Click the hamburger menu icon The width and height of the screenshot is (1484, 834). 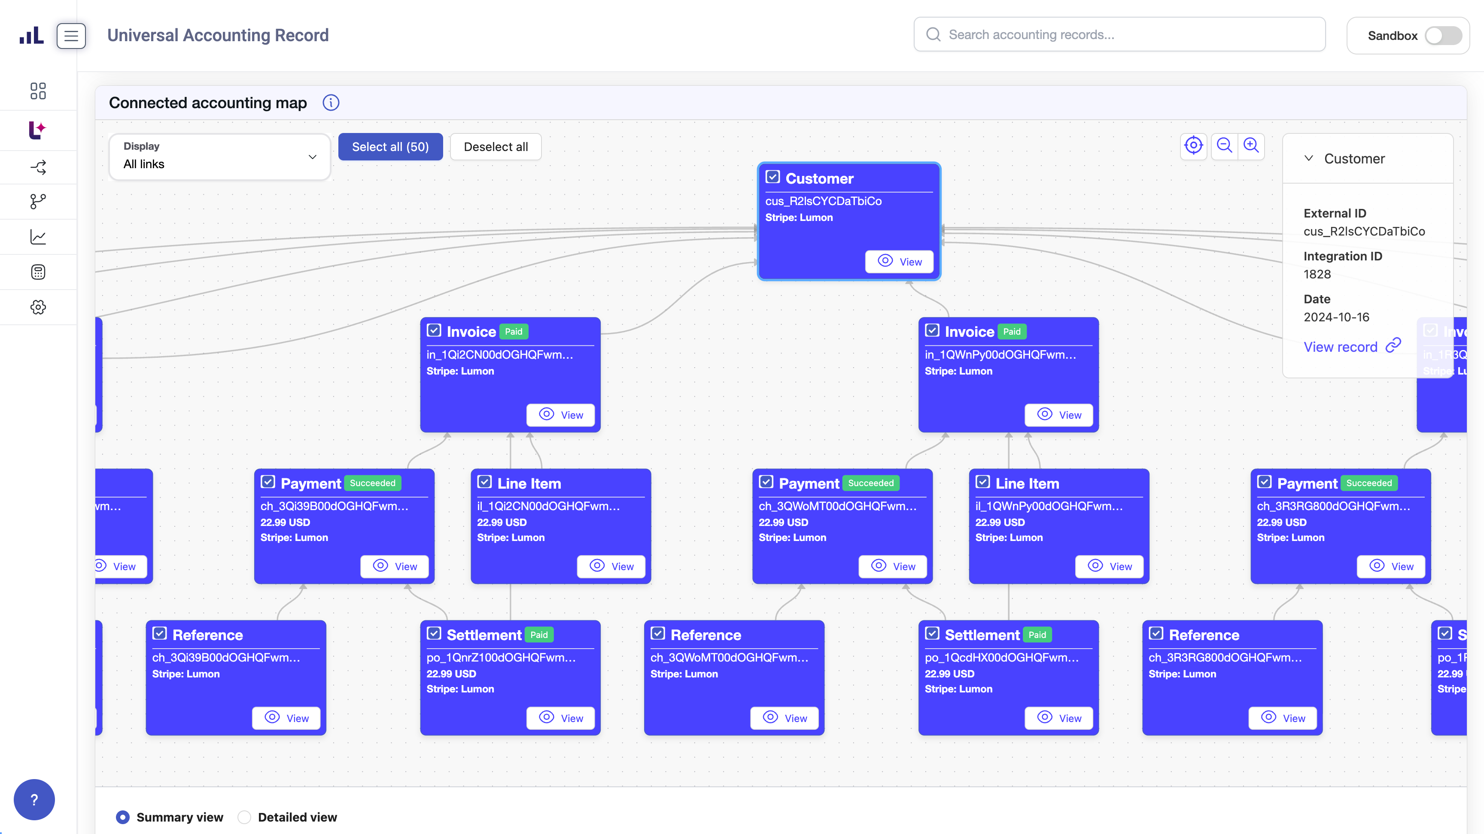(x=71, y=36)
